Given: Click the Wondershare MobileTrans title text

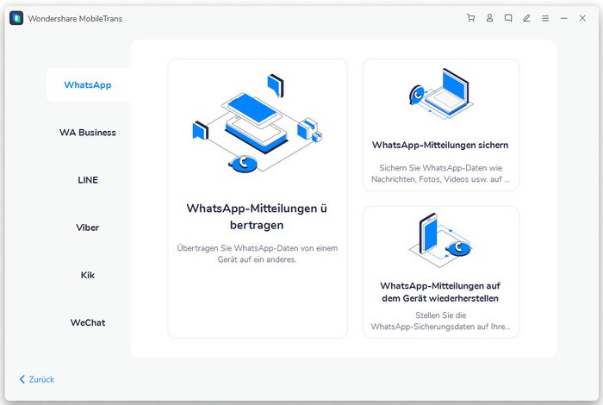Looking at the screenshot, I should pos(75,18).
